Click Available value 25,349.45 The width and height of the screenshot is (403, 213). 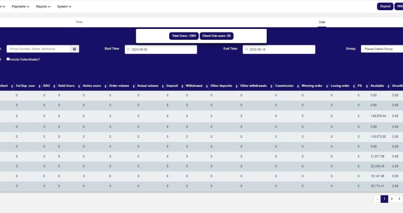(x=377, y=166)
